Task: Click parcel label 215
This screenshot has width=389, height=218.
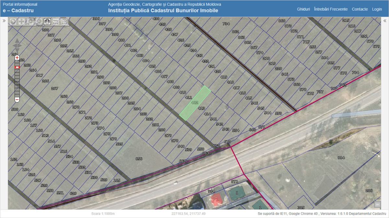Action: coord(346,20)
